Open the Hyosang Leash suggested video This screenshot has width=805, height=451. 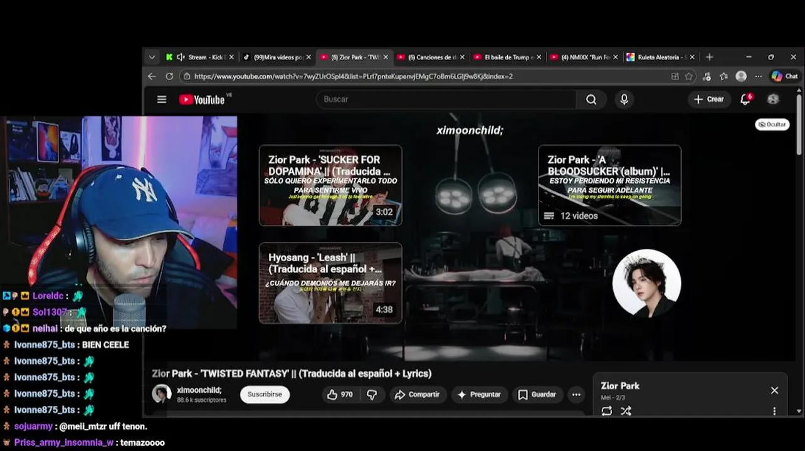pyautogui.click(x=330, y=283)
